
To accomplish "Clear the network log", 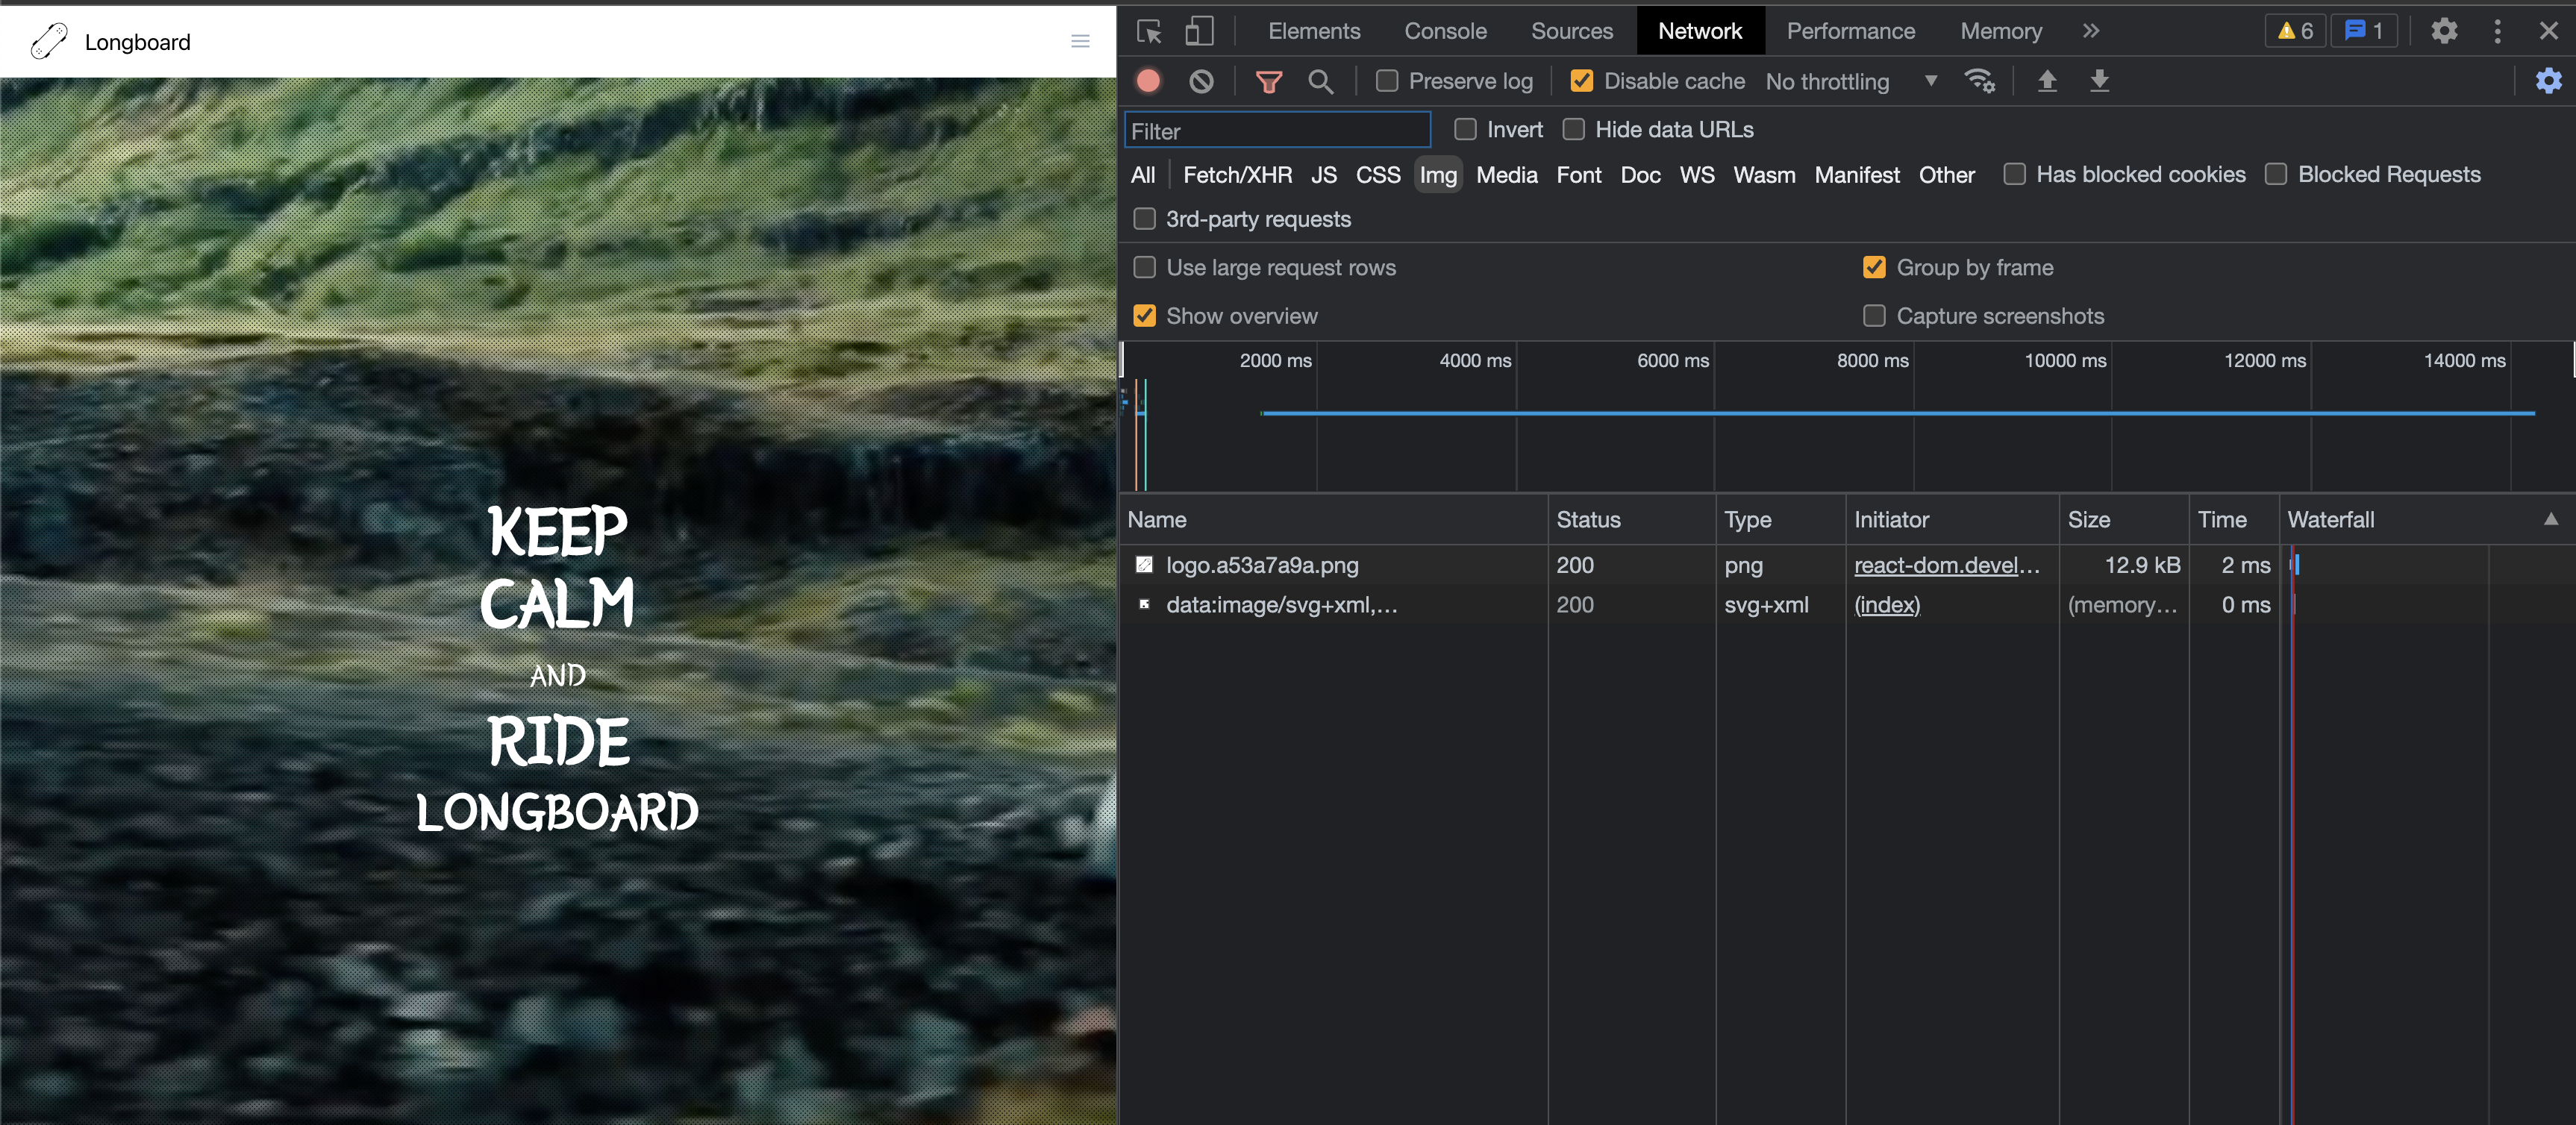I will pyautogui.click(x=1201, y=81).
